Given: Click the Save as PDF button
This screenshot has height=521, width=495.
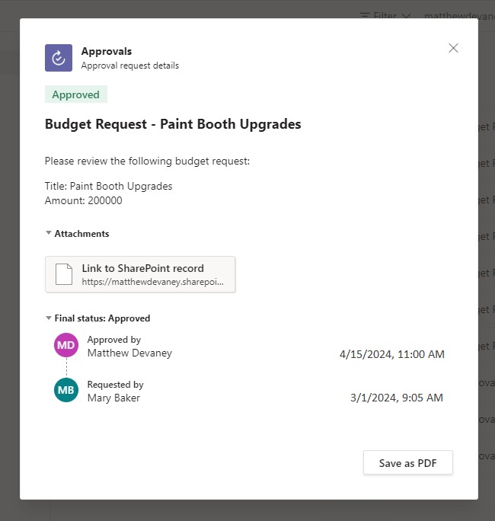Looking at the screenshot, I should [408, 462].
